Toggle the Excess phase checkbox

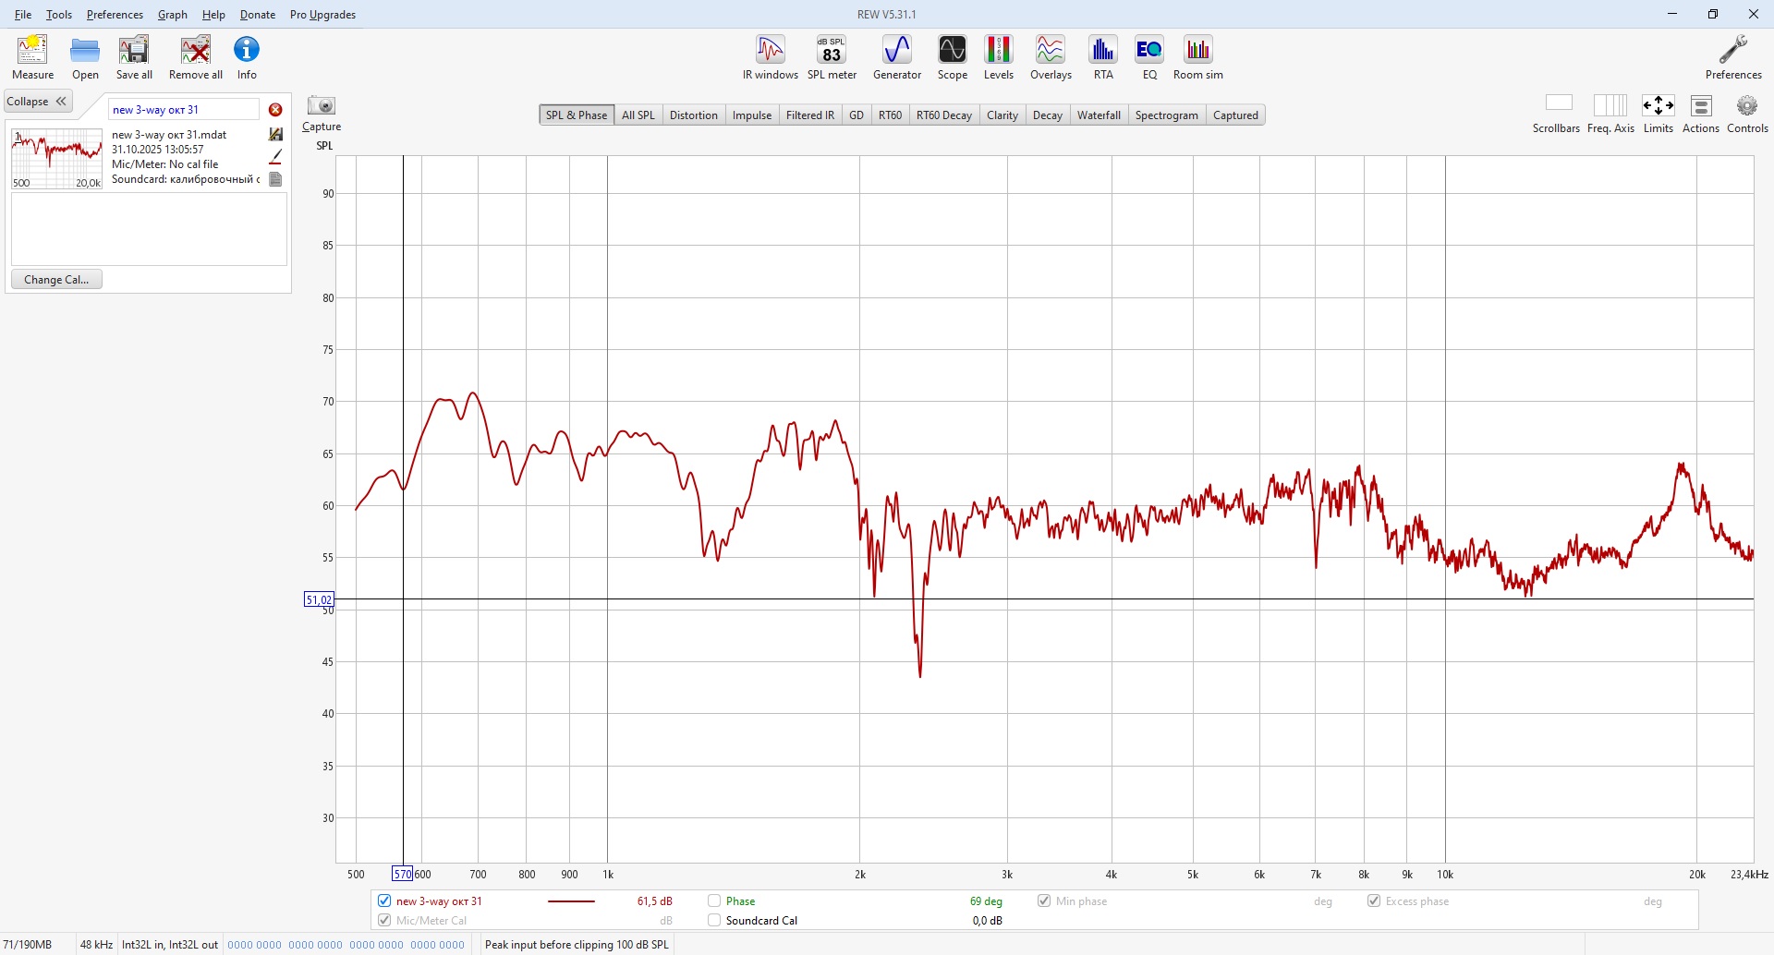(x=1374, y=901)
